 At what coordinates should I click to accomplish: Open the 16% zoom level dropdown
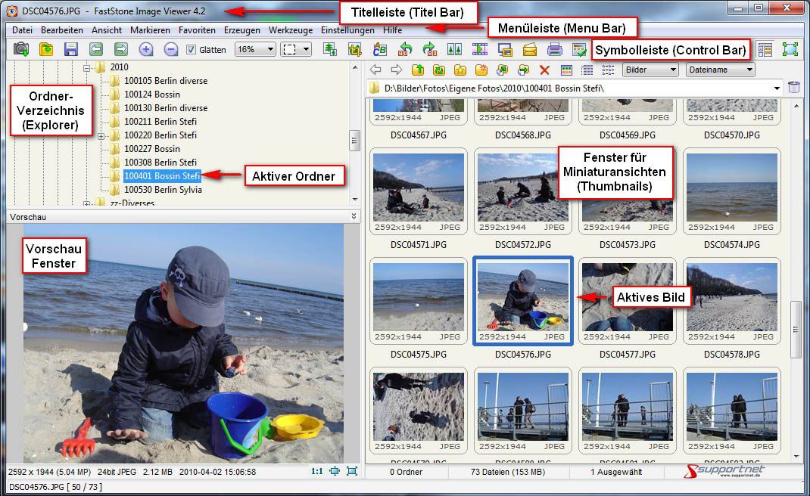(x=255, y=49)
